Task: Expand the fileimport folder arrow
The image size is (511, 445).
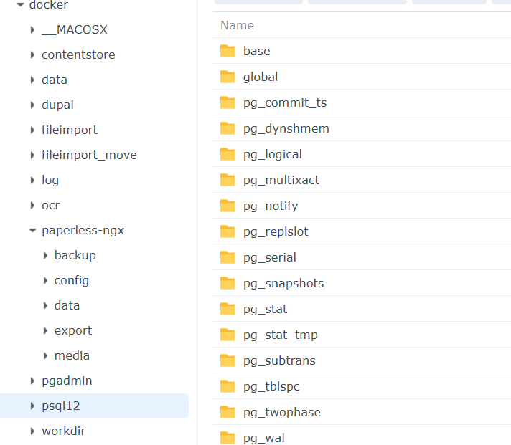Action: click(x=32, y=130)
